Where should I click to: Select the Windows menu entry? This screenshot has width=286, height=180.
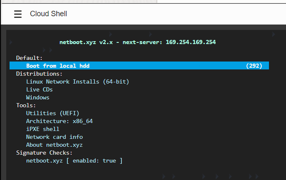click(37, 97)
